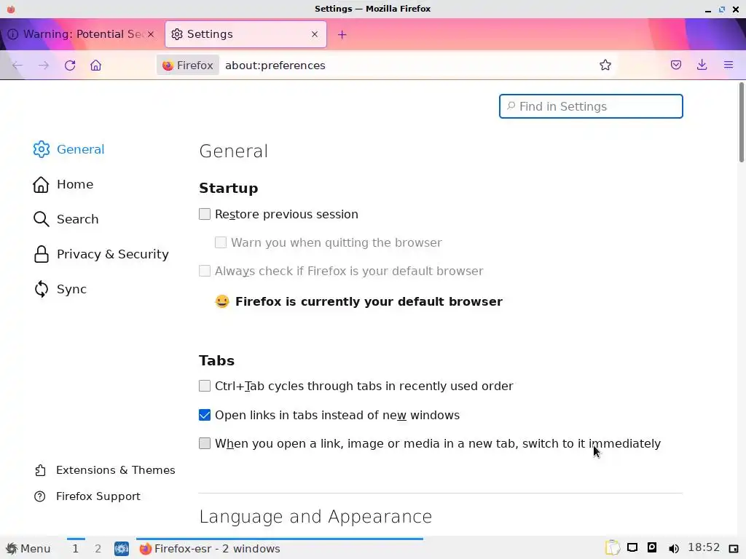Click the Language and Appearance heading
This screenshot has height=559, width=746.
tap(315, 517)
